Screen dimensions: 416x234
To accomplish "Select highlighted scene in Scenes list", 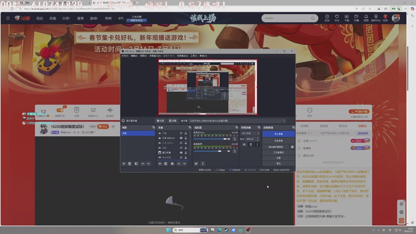I will tap(138, 133).
